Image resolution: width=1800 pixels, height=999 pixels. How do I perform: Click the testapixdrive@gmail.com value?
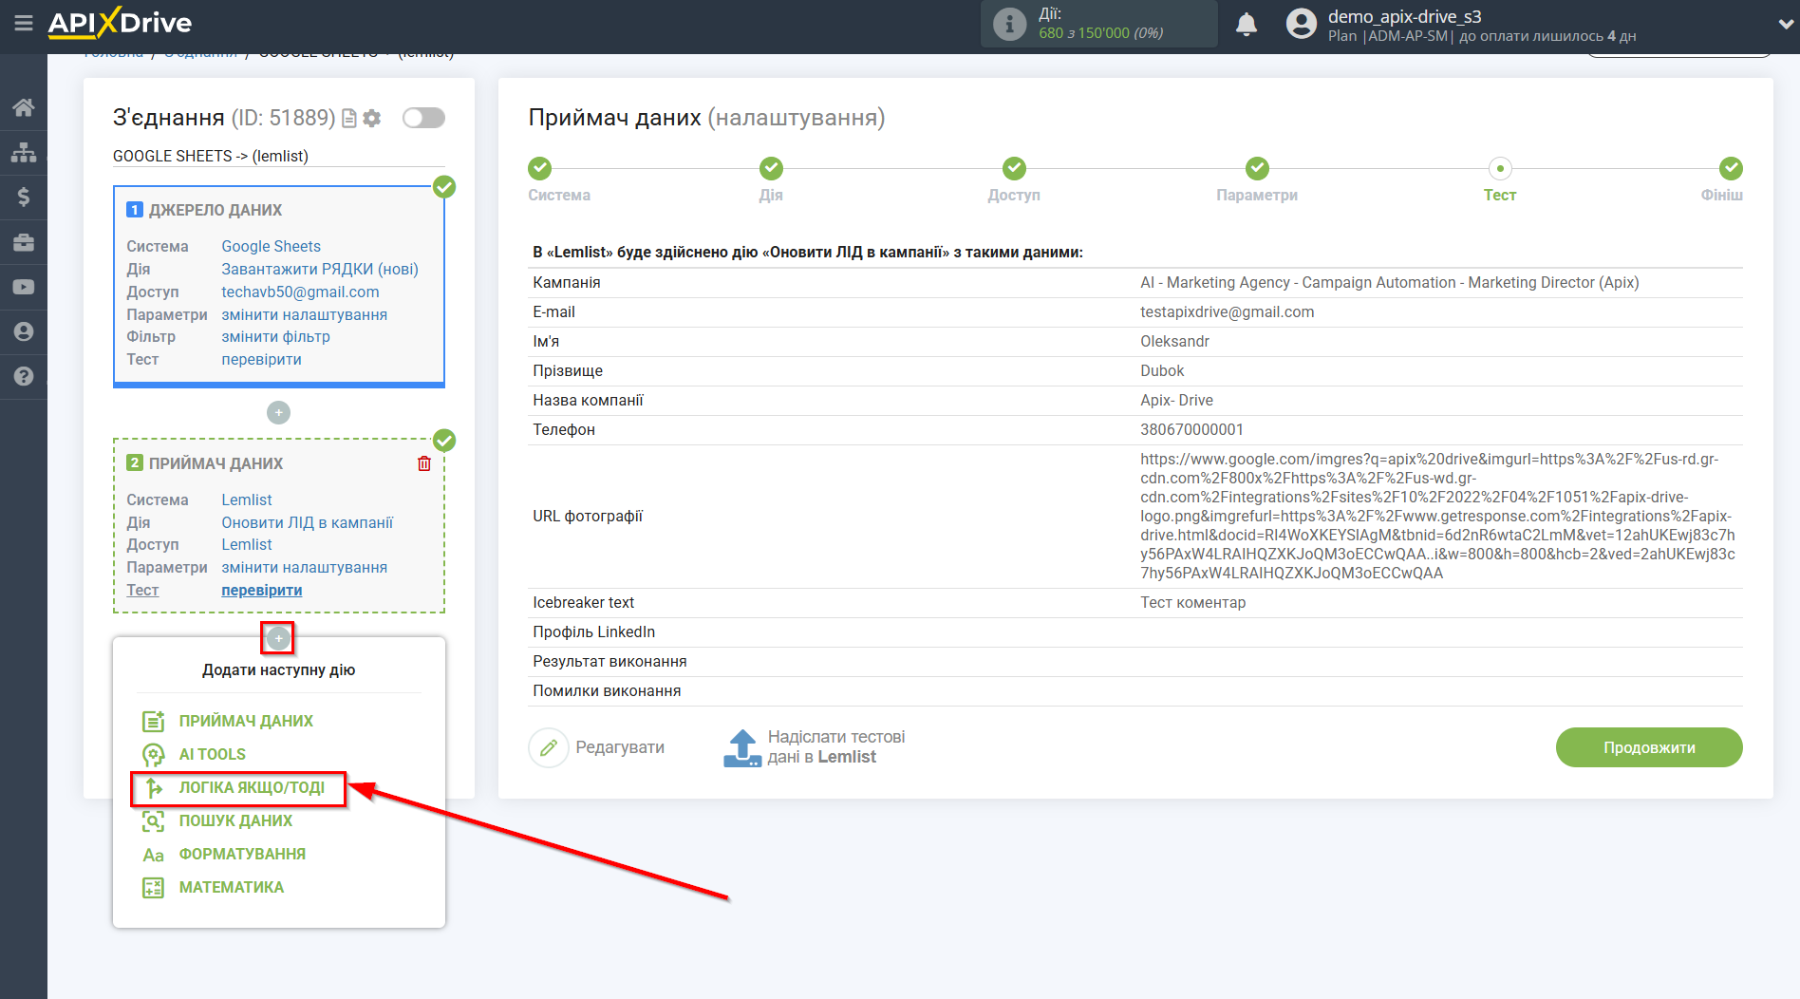[1227, 312]
